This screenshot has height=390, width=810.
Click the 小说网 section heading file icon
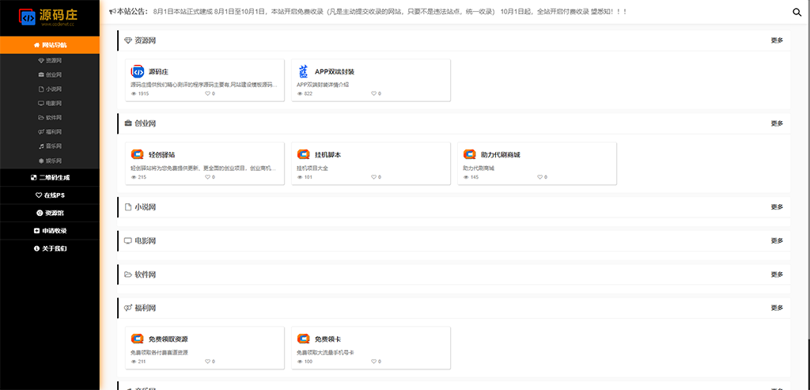tap(128, 207)
